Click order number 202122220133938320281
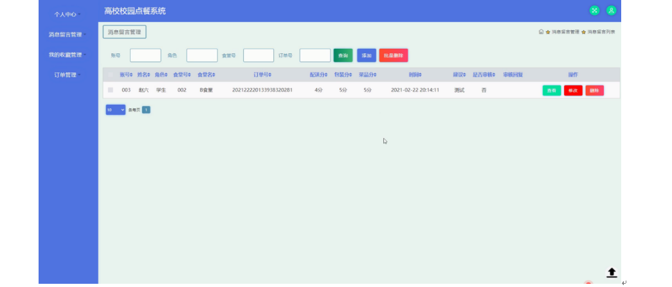 pyautogui.click(x=262, y=91)
